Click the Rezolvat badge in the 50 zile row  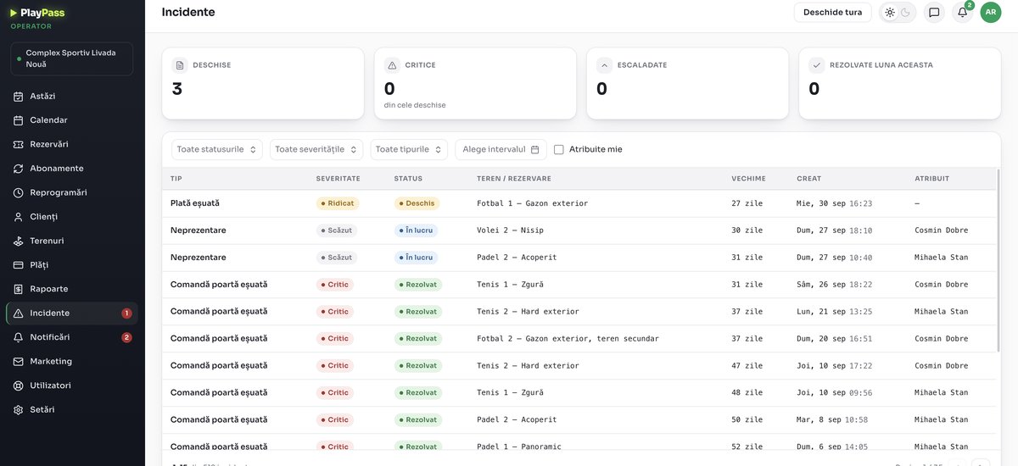pos(418,420)
